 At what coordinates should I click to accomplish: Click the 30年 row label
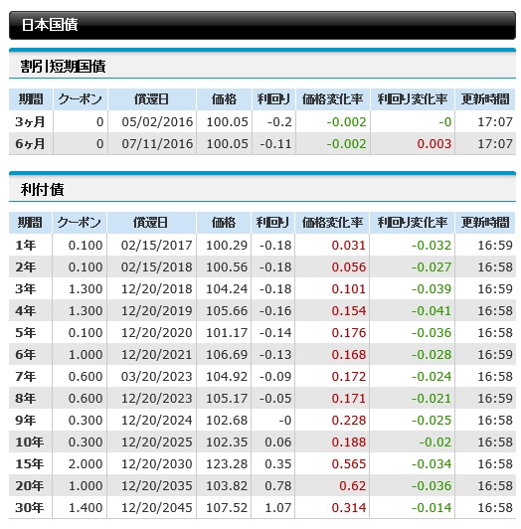click(x=30, y=507)
